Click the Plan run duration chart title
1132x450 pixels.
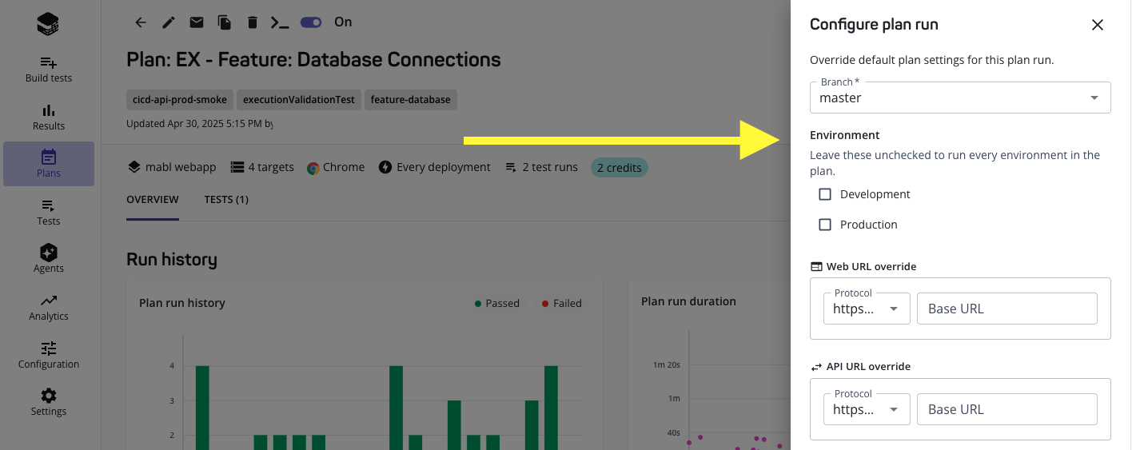pos(688,302)
